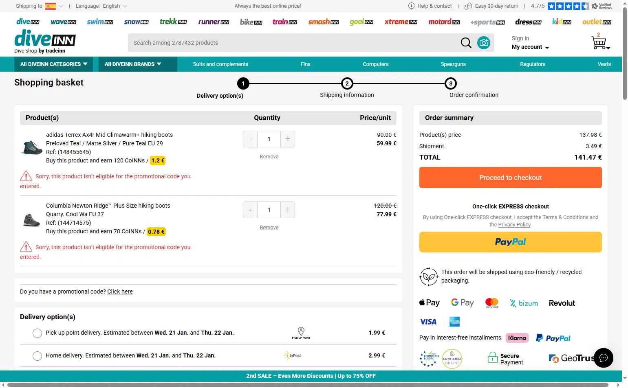Click the horizontal page scrollbar
The image size is (628, 388).
[308, 385]
